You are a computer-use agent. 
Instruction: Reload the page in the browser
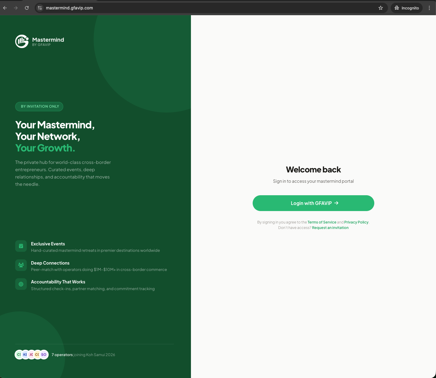pos(27,8)
